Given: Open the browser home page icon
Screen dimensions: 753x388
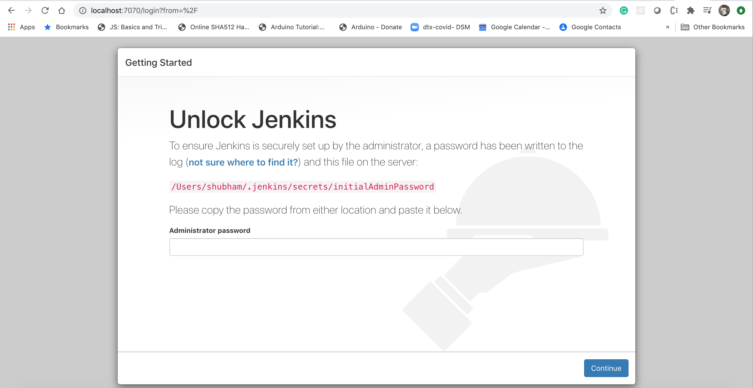Looking at the screenshot, I should [x=62, y=10].
